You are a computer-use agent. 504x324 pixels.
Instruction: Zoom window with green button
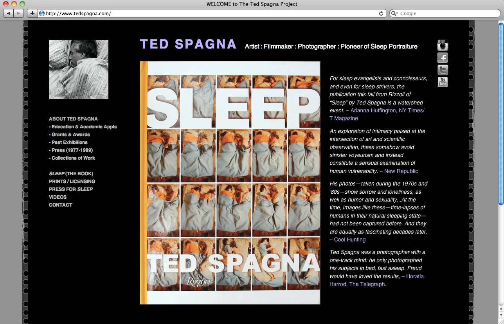(22, 4)
